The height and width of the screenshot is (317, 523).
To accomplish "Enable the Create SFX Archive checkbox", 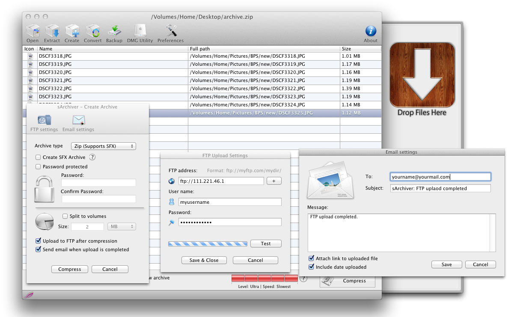I will coord(38,157).
